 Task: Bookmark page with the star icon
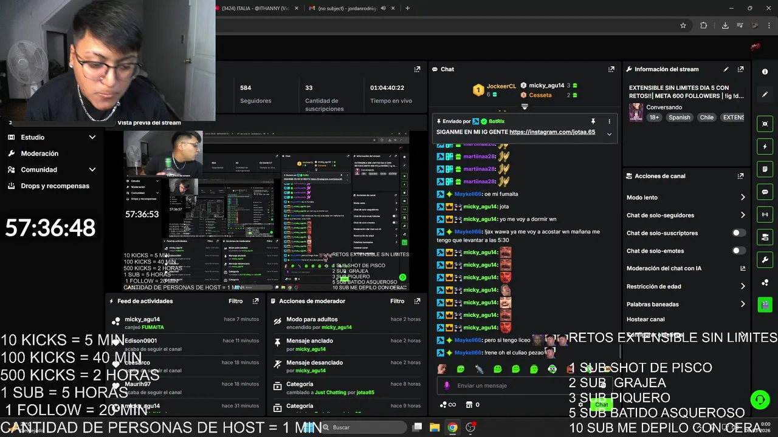[683, 25]
